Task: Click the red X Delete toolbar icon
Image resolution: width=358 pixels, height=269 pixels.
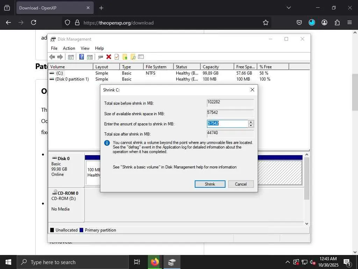Action: pos(109,57)
